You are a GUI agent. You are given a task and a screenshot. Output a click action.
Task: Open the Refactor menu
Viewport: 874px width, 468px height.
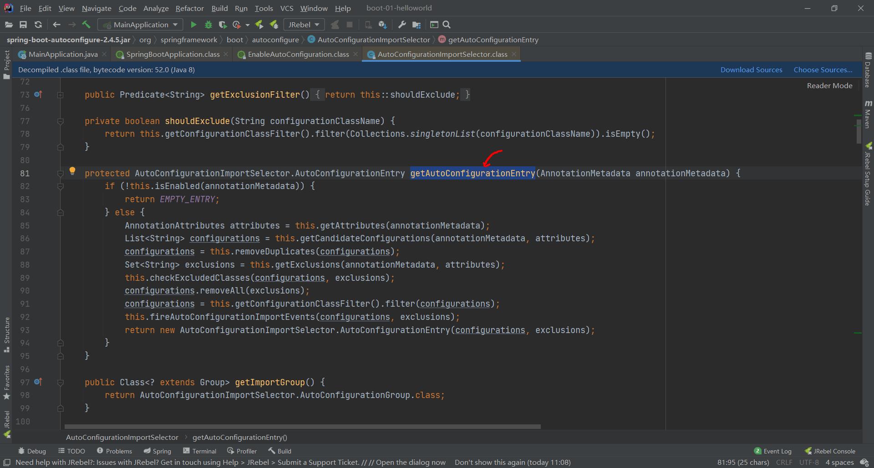189,8
